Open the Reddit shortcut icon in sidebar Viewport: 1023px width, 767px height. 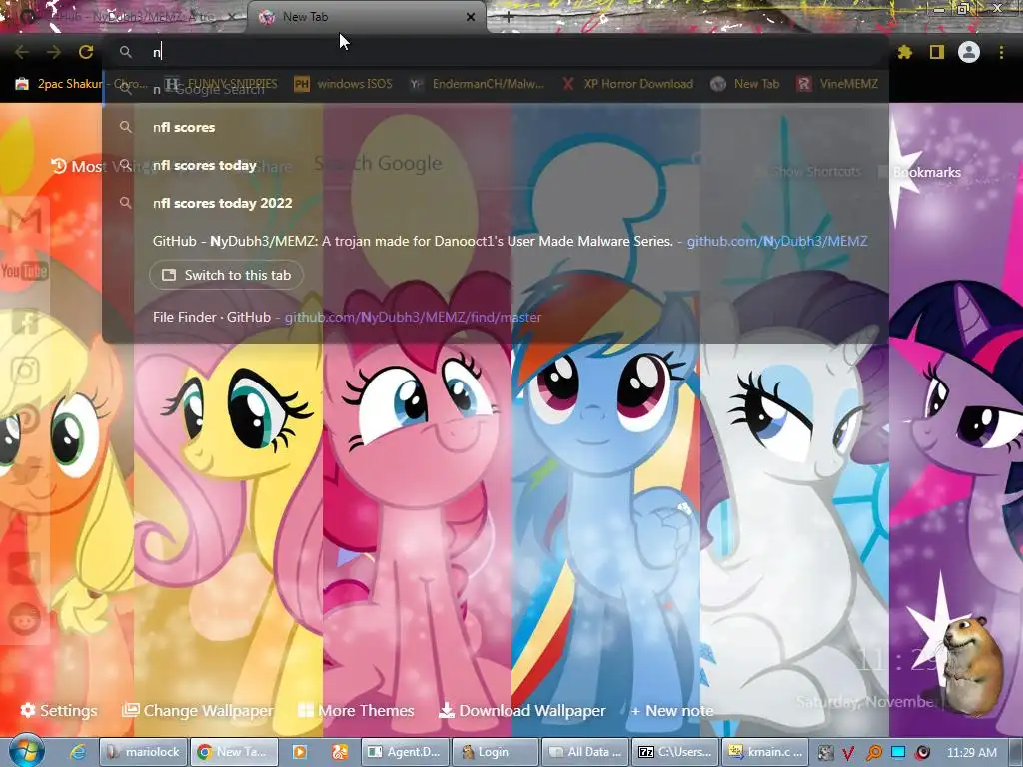click(x=25, y=619)
